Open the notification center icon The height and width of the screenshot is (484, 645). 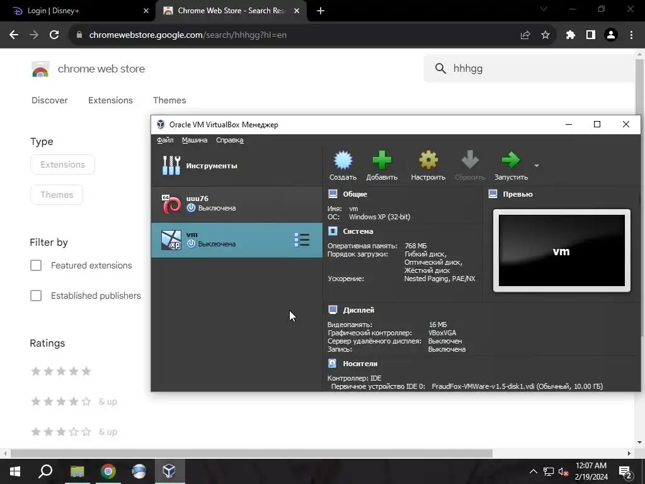(625, 473)
